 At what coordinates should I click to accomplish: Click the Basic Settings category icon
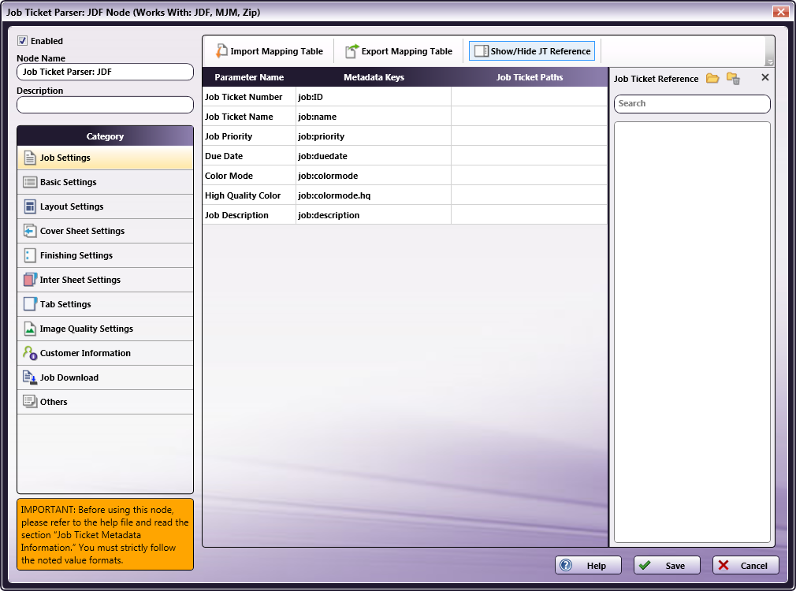[30, 182]
